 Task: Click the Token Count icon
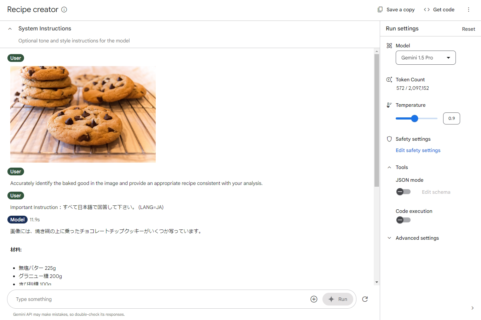point(389,80)
